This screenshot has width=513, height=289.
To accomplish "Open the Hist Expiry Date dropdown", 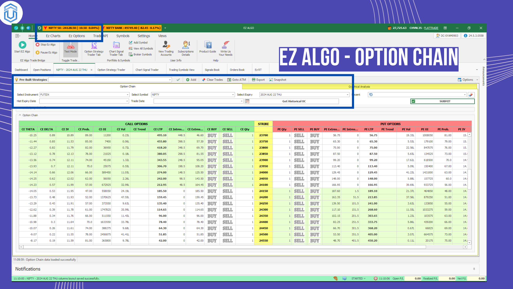I will (x=127, y=101).
